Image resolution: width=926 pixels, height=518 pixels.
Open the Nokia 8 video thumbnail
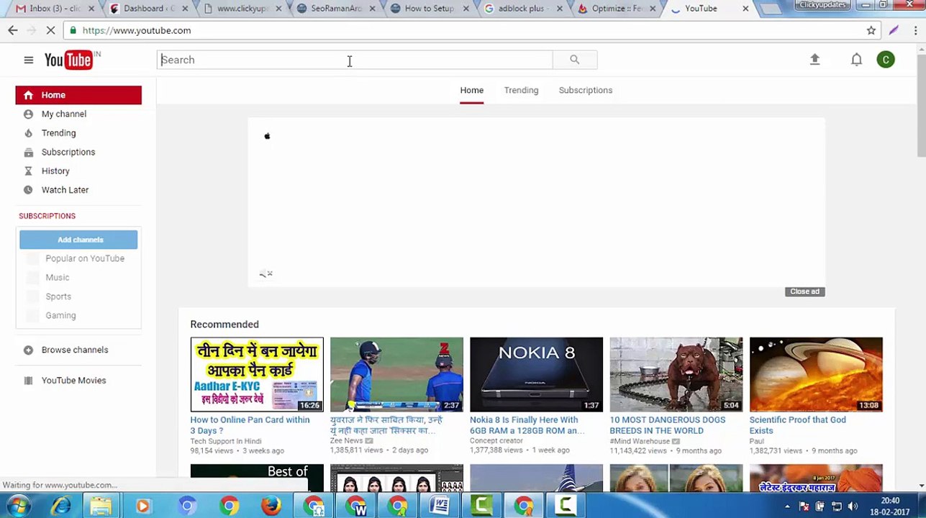pos(536,374)
